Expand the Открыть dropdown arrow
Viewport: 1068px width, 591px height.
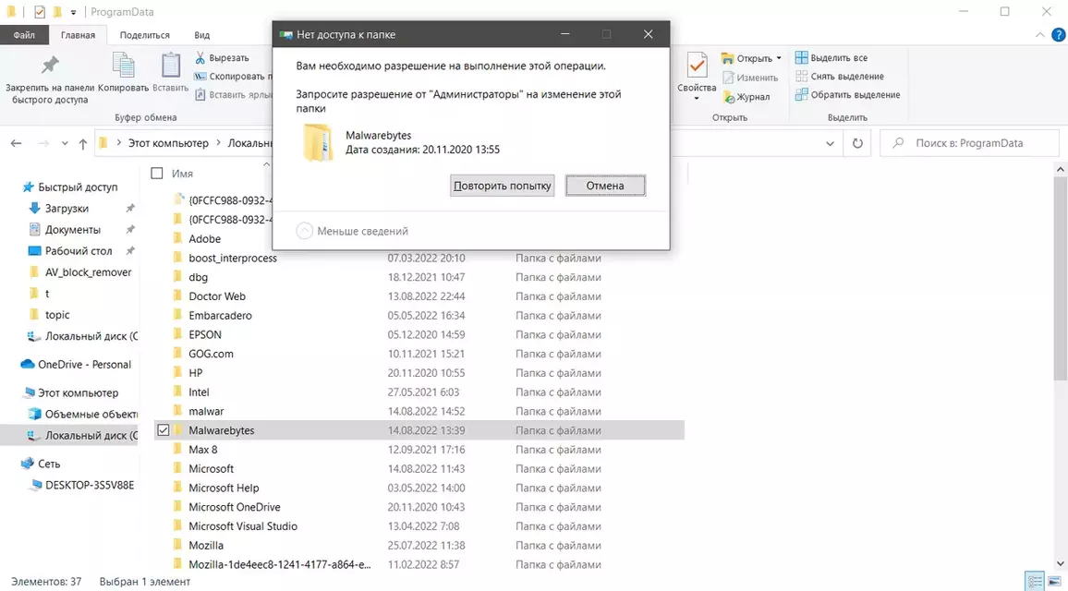click(779, 58)
